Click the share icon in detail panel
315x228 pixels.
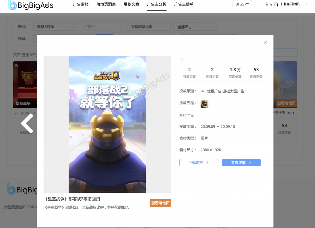tap(181, 60)
